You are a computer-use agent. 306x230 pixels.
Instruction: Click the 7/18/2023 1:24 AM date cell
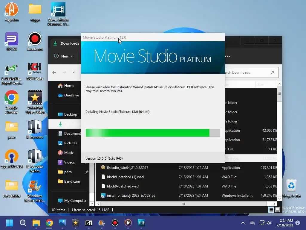193,196
